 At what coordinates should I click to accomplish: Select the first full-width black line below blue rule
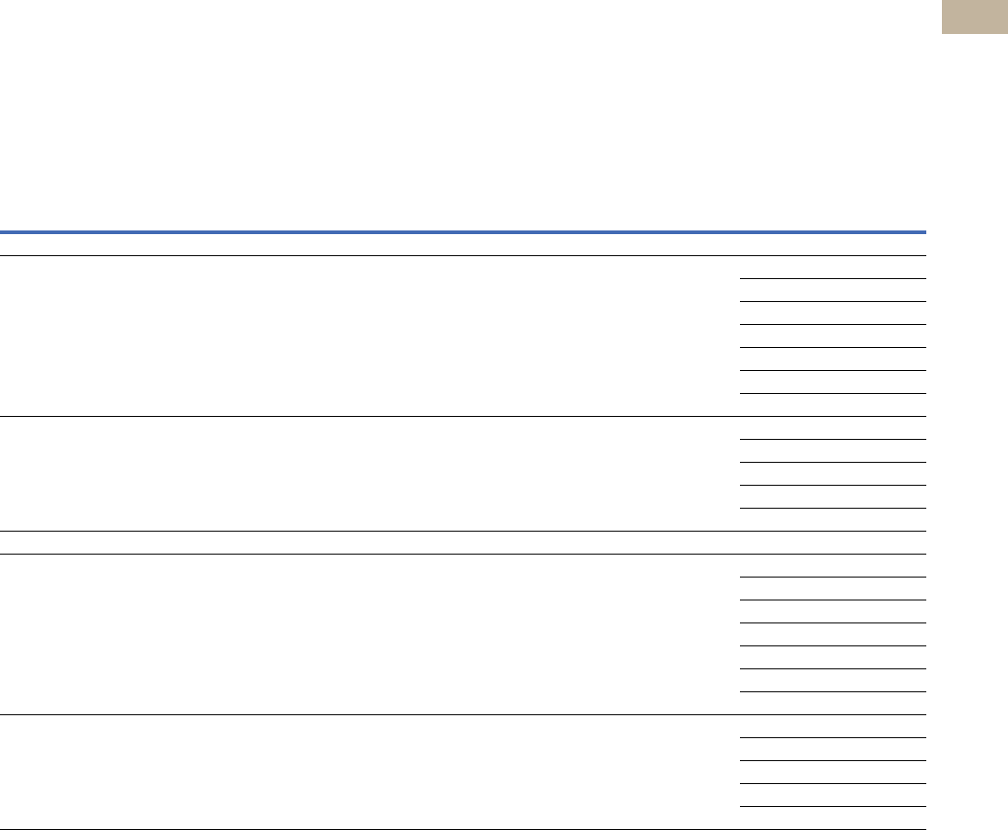pos(463,256)
